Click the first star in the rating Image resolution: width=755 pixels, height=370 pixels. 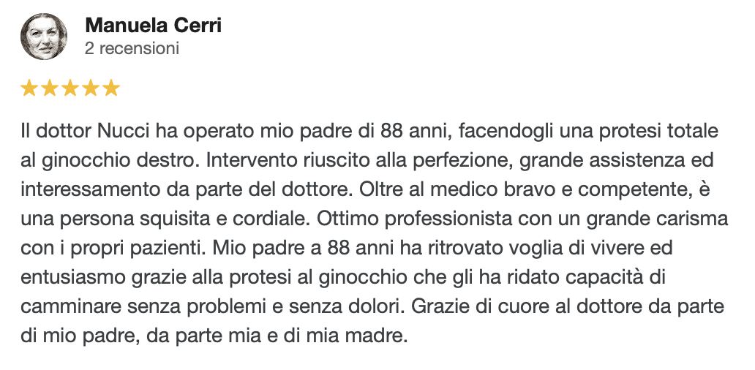29,88
